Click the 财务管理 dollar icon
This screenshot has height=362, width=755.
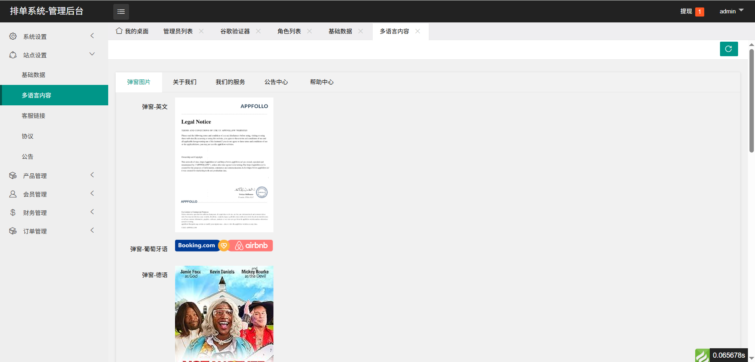[x=13, y=213]
